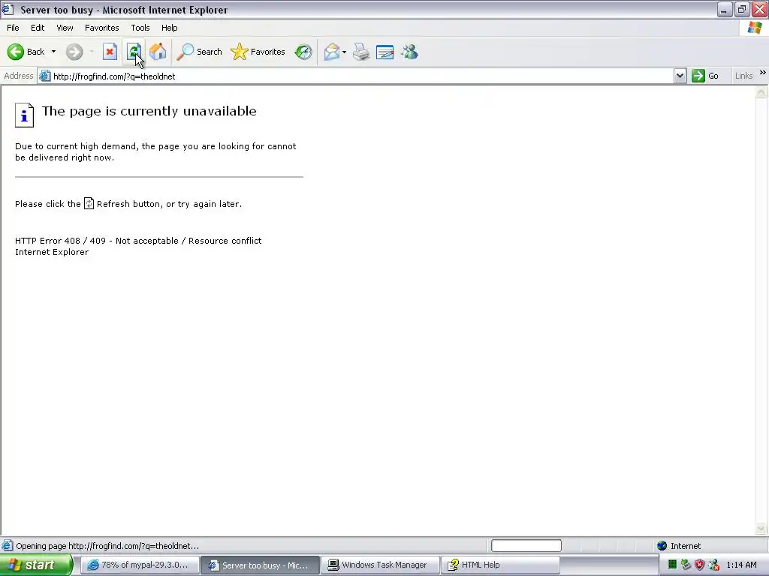The image size is (769, 576).
Task: Click the status bar page icon
Action: point(8,546)
